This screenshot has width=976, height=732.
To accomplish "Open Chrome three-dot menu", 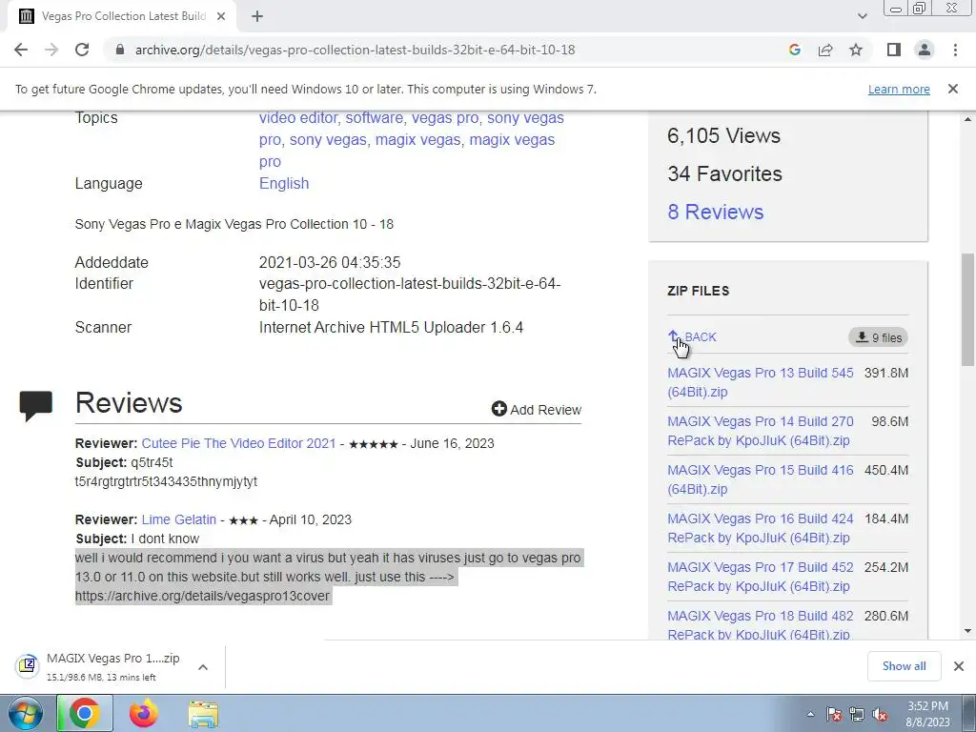I will (955, 50).
